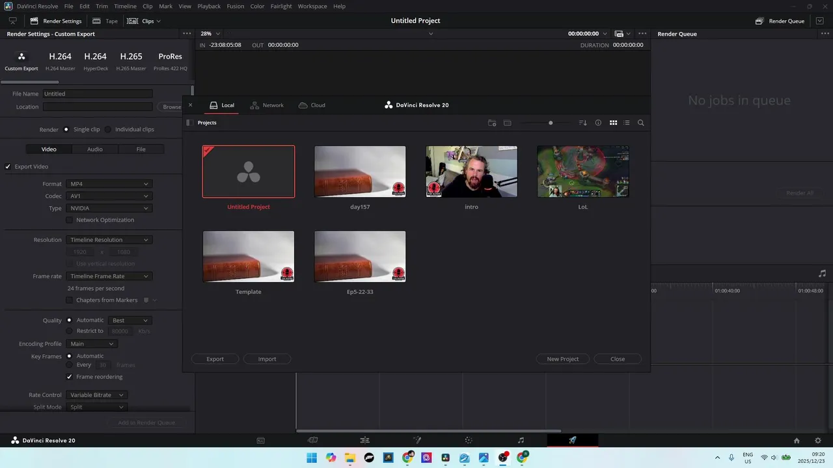The image size is (833, 468).
Task: Create new folder in Project Manager
Action: pos(492,123)
